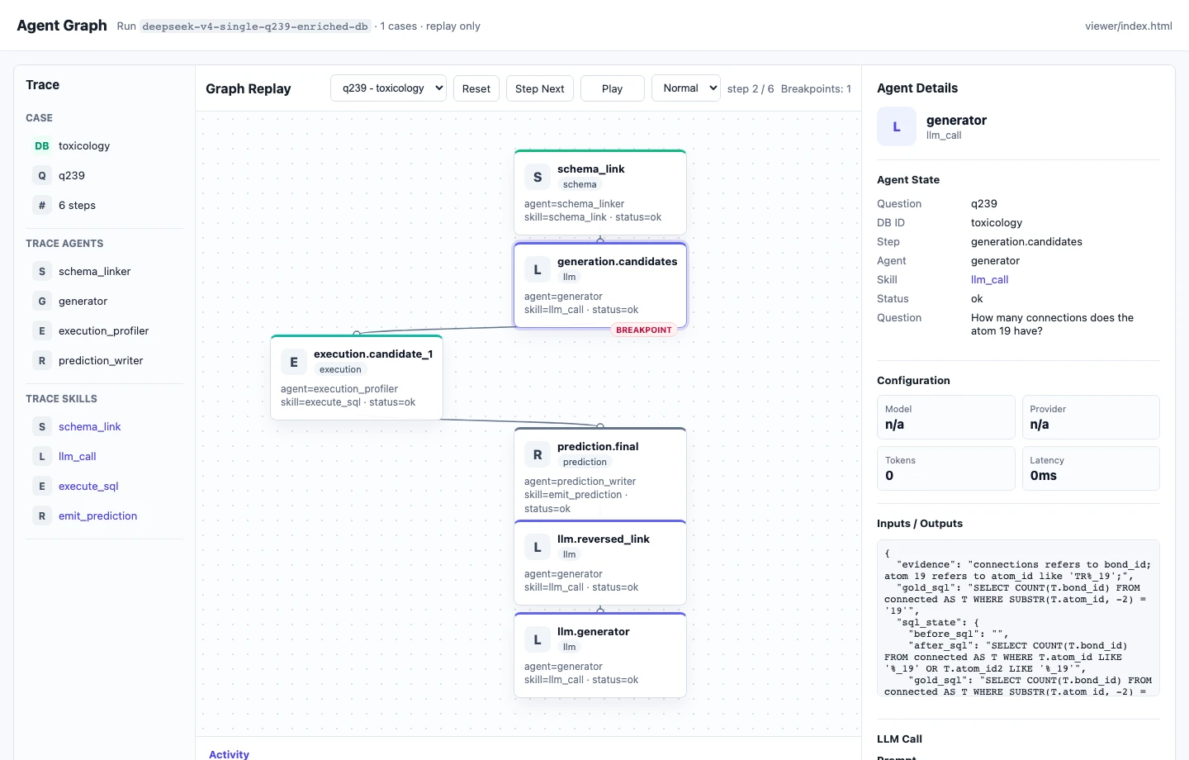The width and height of the screenshot is (1189, 760).
Task: Click the S icon for schema_linker agent
Action: point(42,272)
